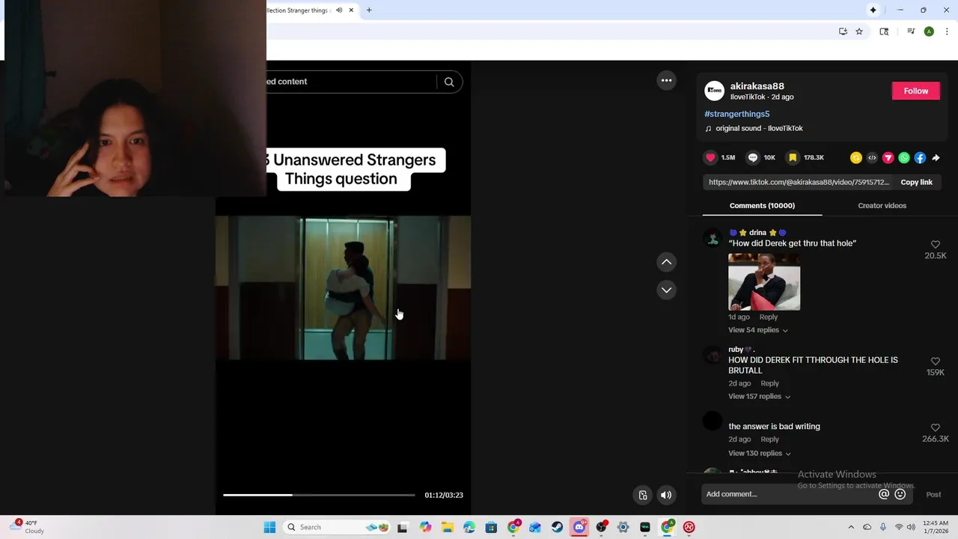Open more share options arrow
The width and height of the screenshot is (958, 539).
936,157
